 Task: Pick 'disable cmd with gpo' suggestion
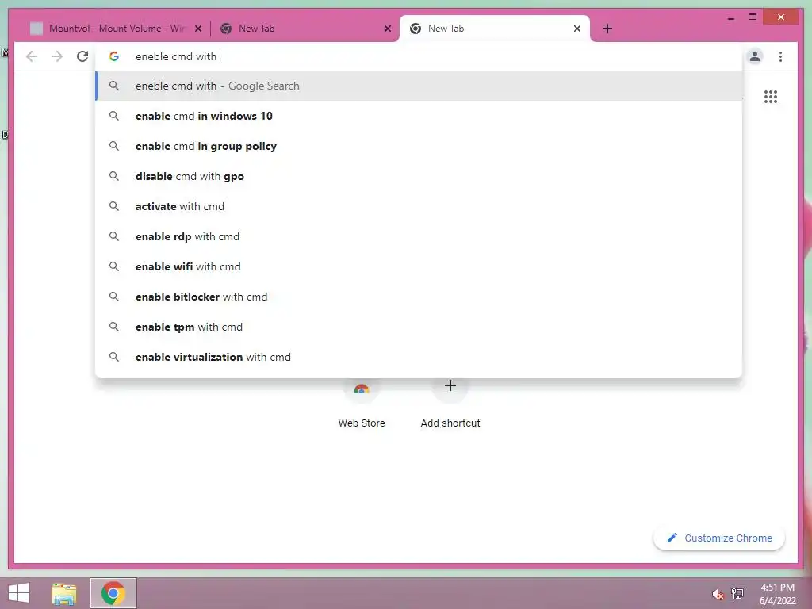click(419, 176)
